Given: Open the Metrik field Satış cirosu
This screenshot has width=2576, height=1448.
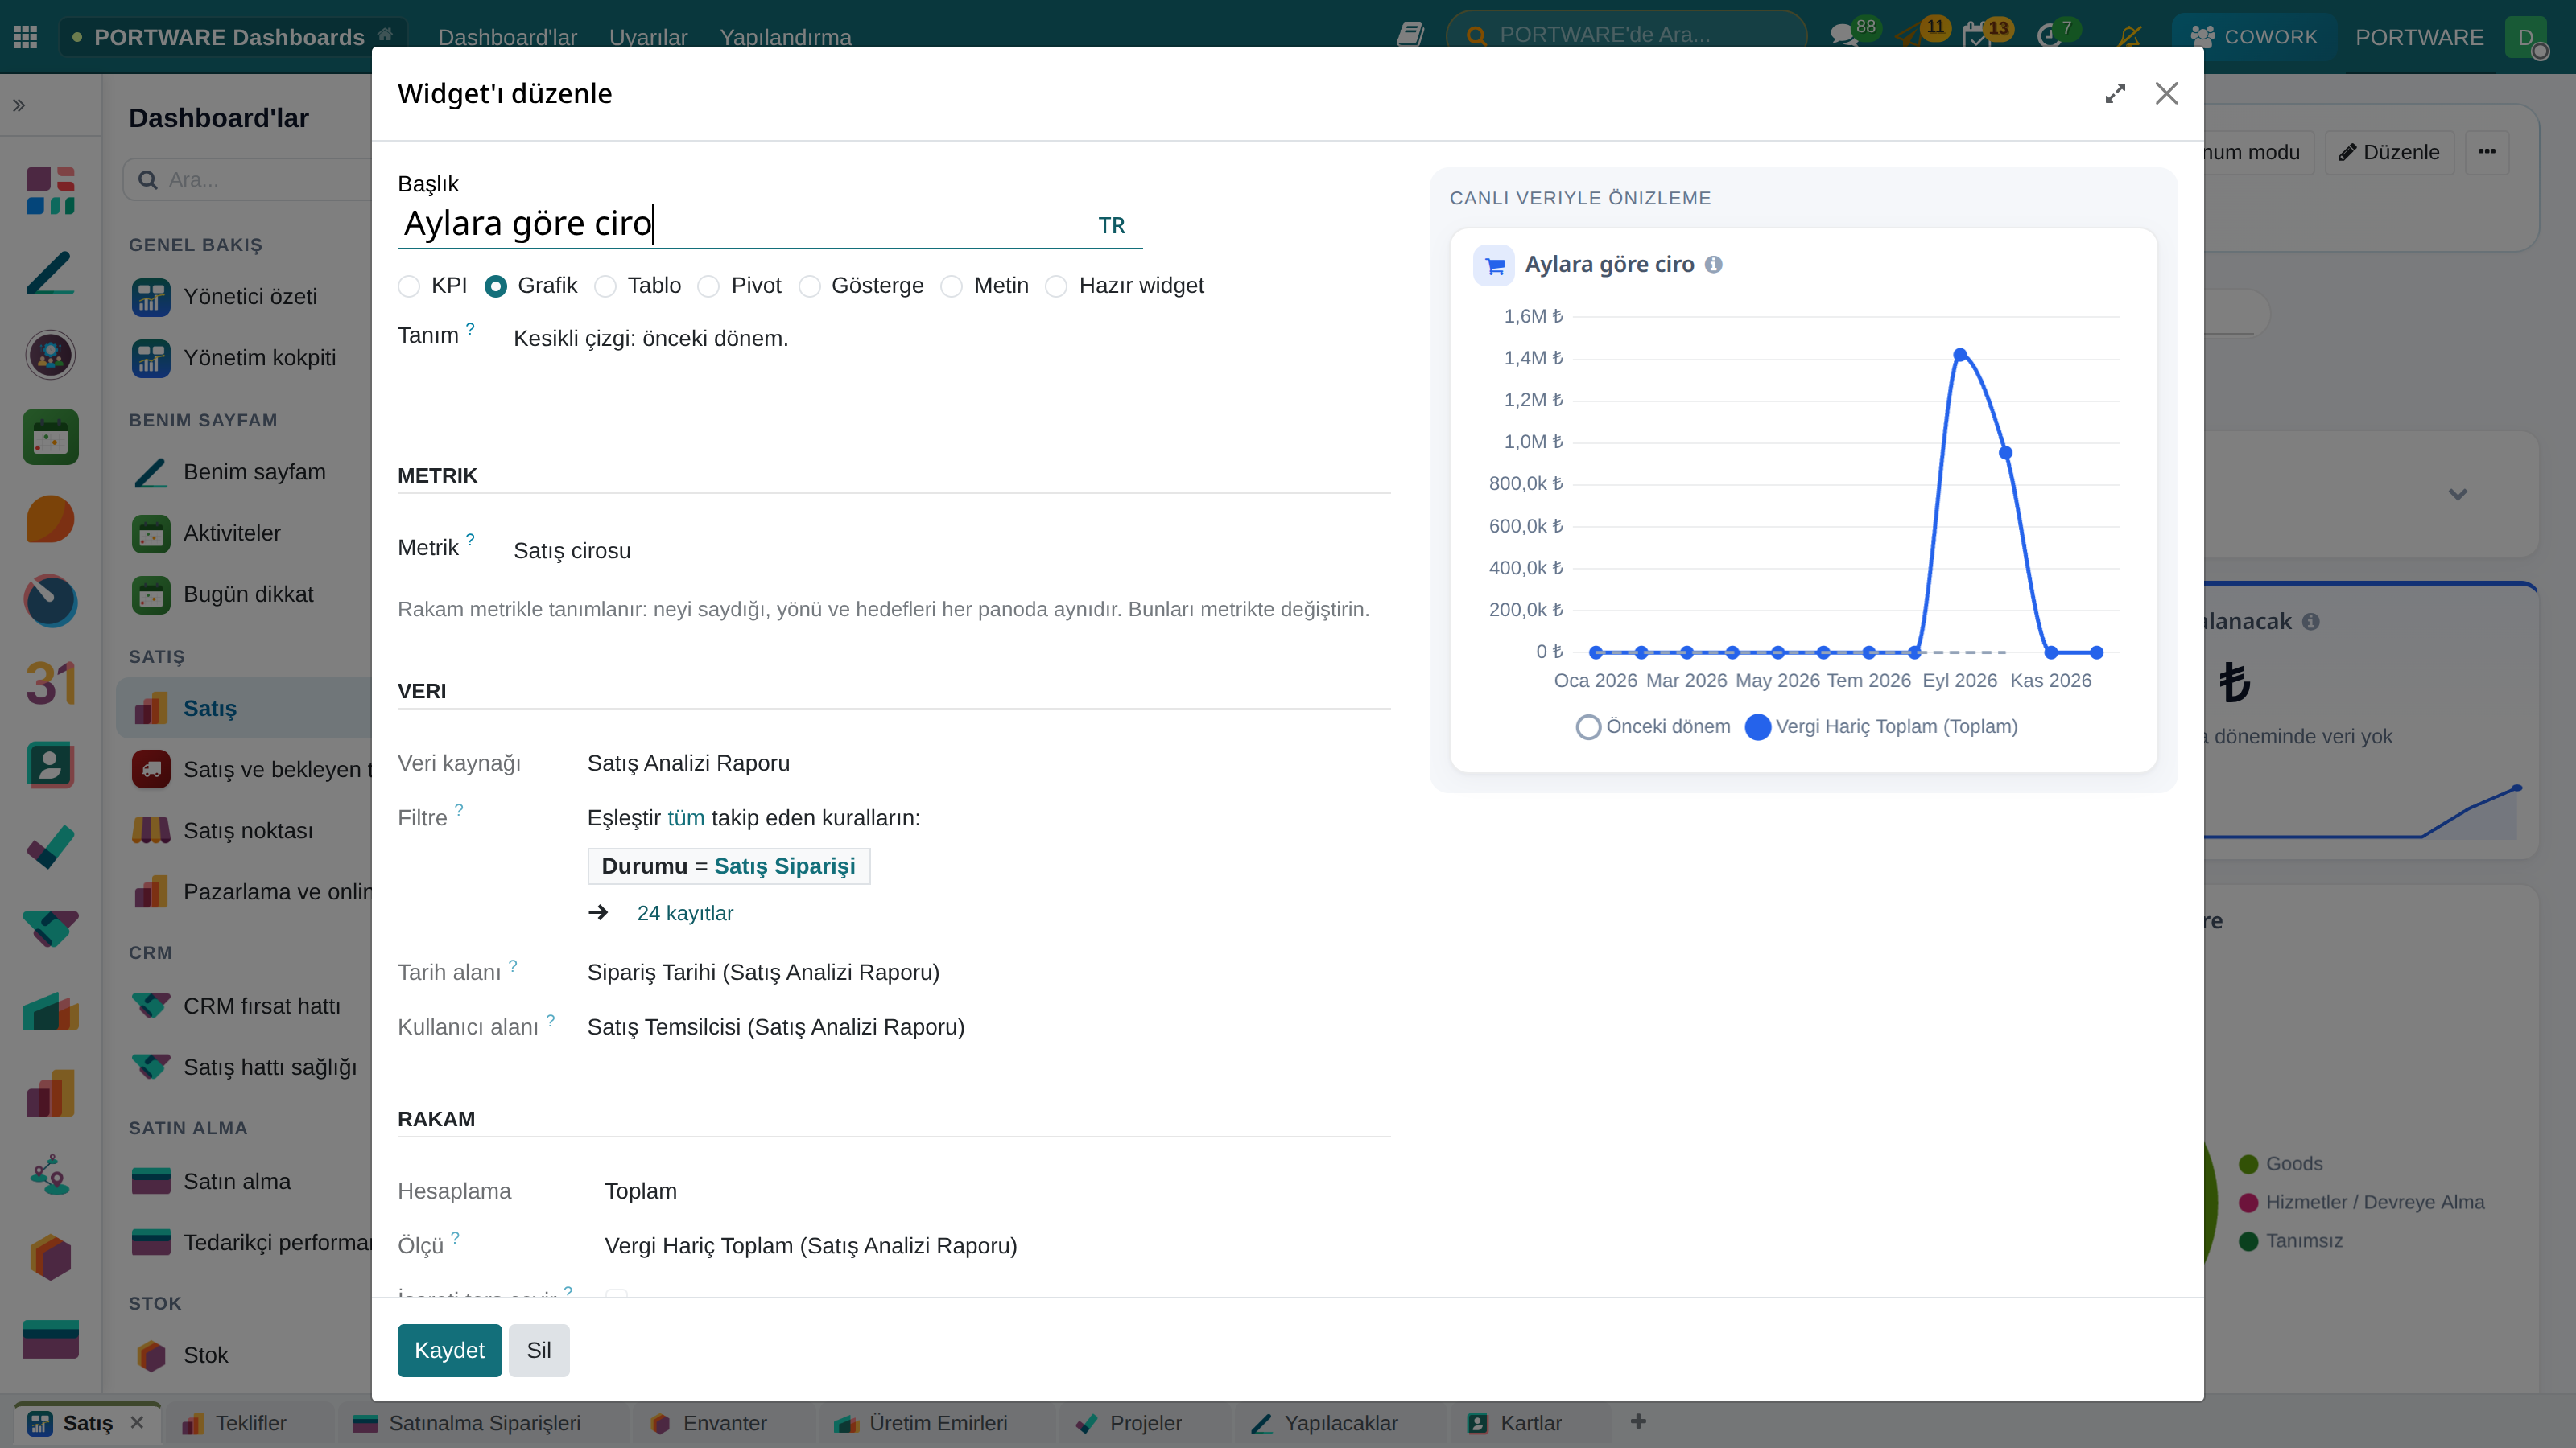Looking at the screenshot, I should (950, 550).
